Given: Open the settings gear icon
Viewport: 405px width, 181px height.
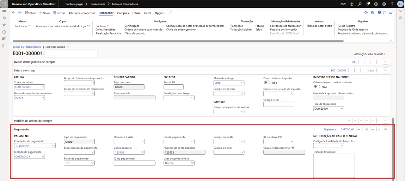Looking at the screenshot, I should coord(384,4).
